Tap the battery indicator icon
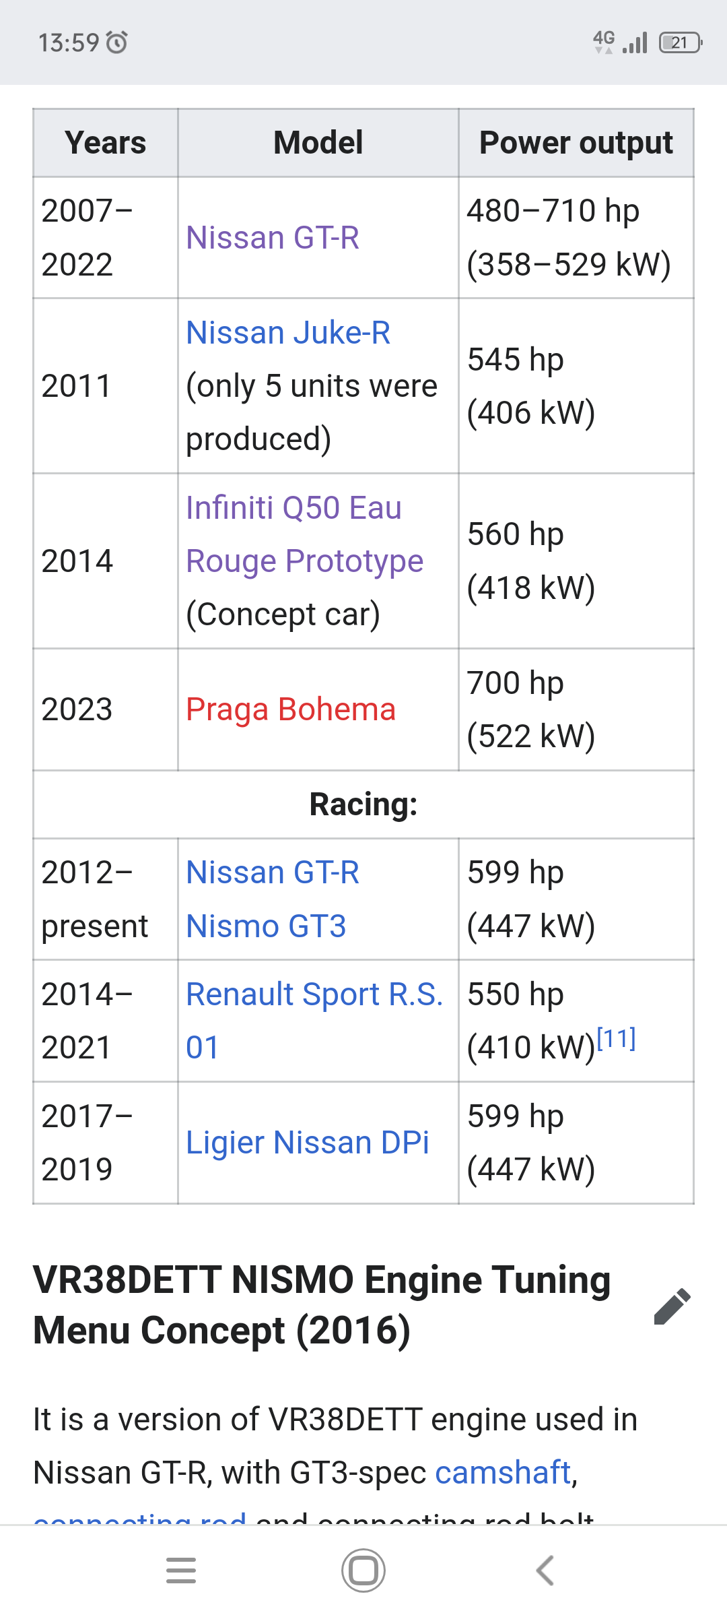The height and width of the screenshot is (1617, 727). pyautogui.click(x=680, y=42)
